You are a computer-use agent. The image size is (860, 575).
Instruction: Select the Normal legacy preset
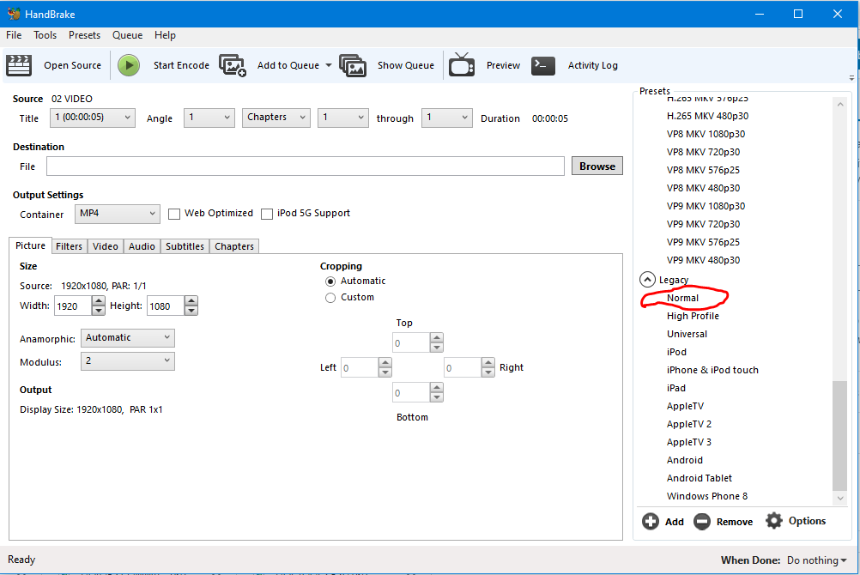683,298
